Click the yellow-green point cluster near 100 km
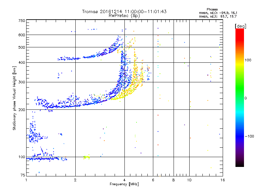The height and width of the screenshot is (196, 262). (86, 157)
